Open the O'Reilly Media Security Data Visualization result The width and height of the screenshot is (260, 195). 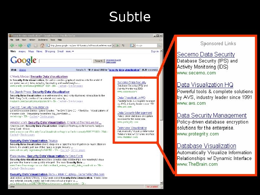39,77
